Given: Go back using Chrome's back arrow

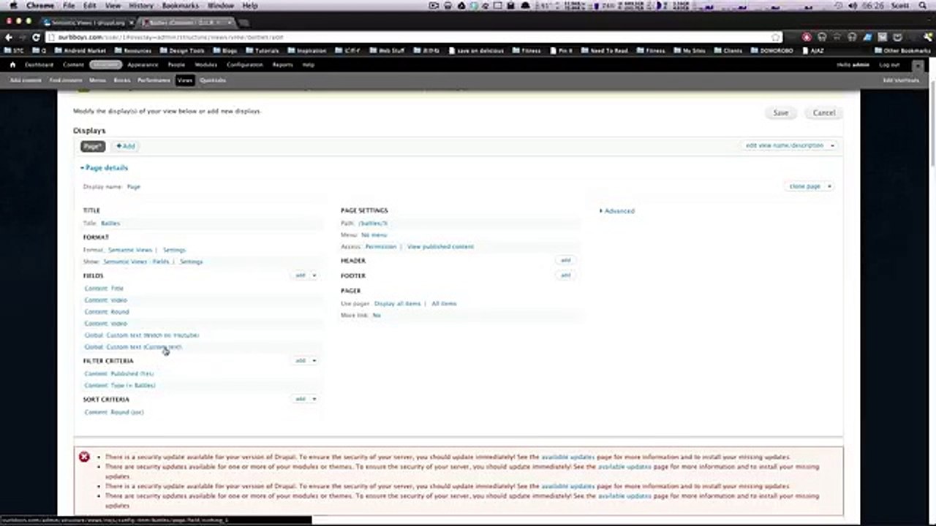Looking at the screenshot, I should tap(9, 37).
